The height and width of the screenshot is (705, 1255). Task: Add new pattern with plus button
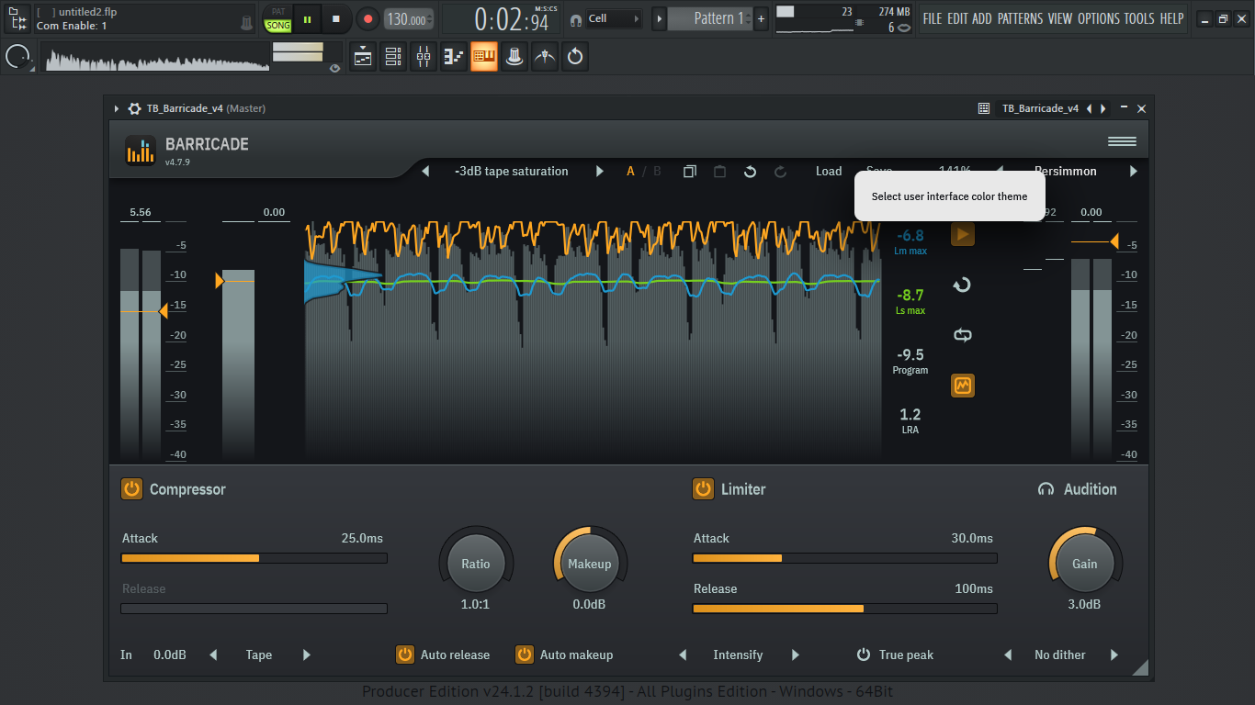click(761, 18)
